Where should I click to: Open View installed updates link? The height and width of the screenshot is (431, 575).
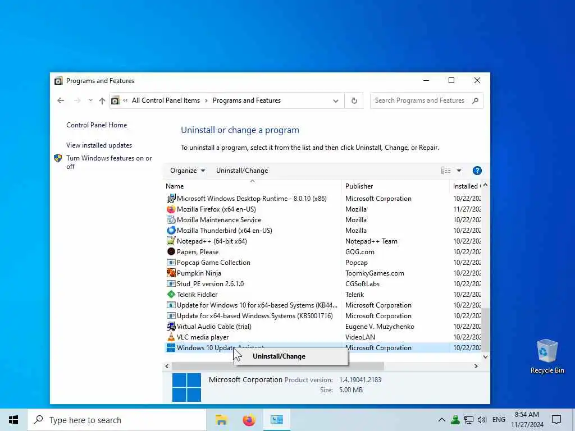point(99,145)
